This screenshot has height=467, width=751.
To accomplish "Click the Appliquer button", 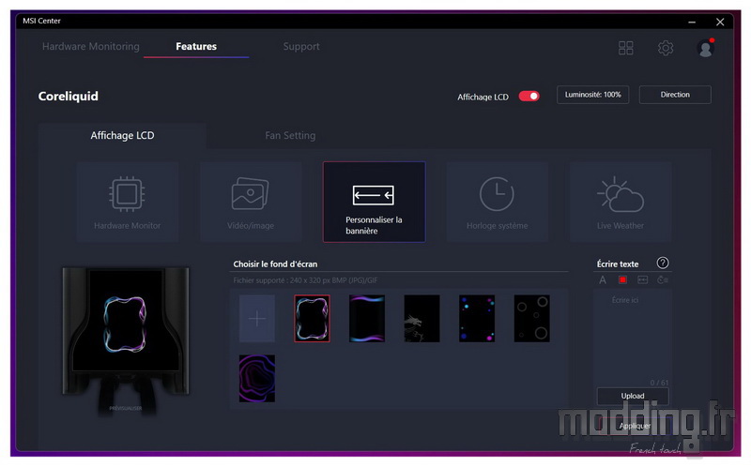I will pos(635,426).
